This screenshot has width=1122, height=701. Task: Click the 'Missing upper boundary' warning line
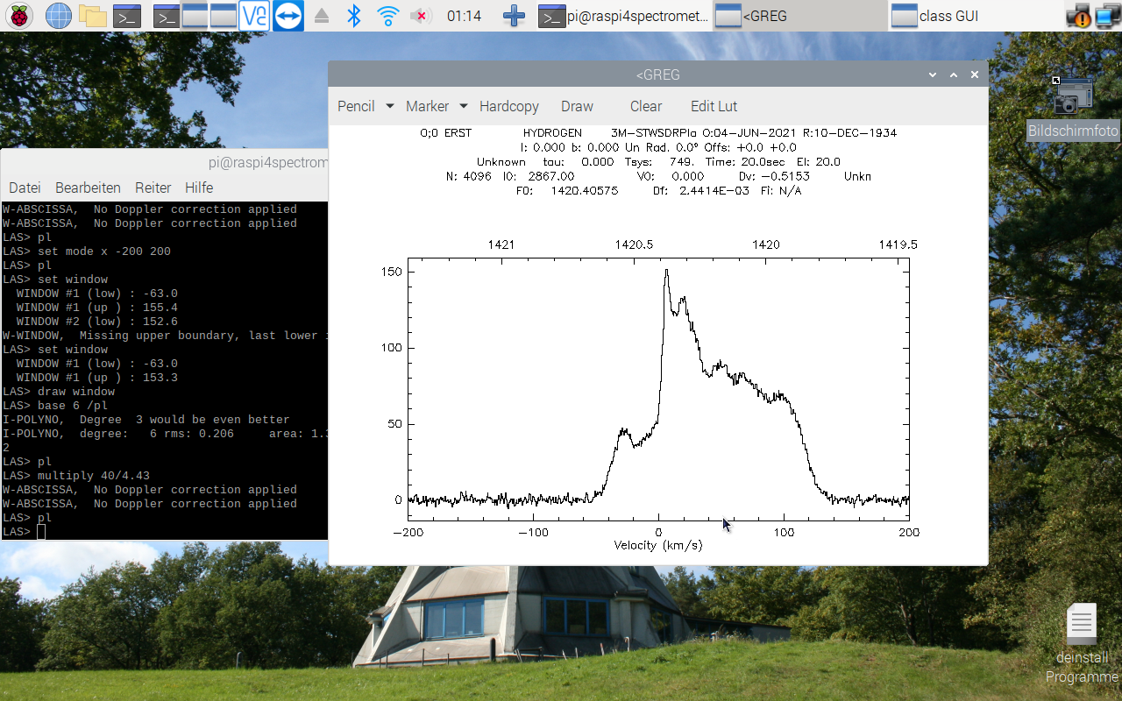pos(166,336)
